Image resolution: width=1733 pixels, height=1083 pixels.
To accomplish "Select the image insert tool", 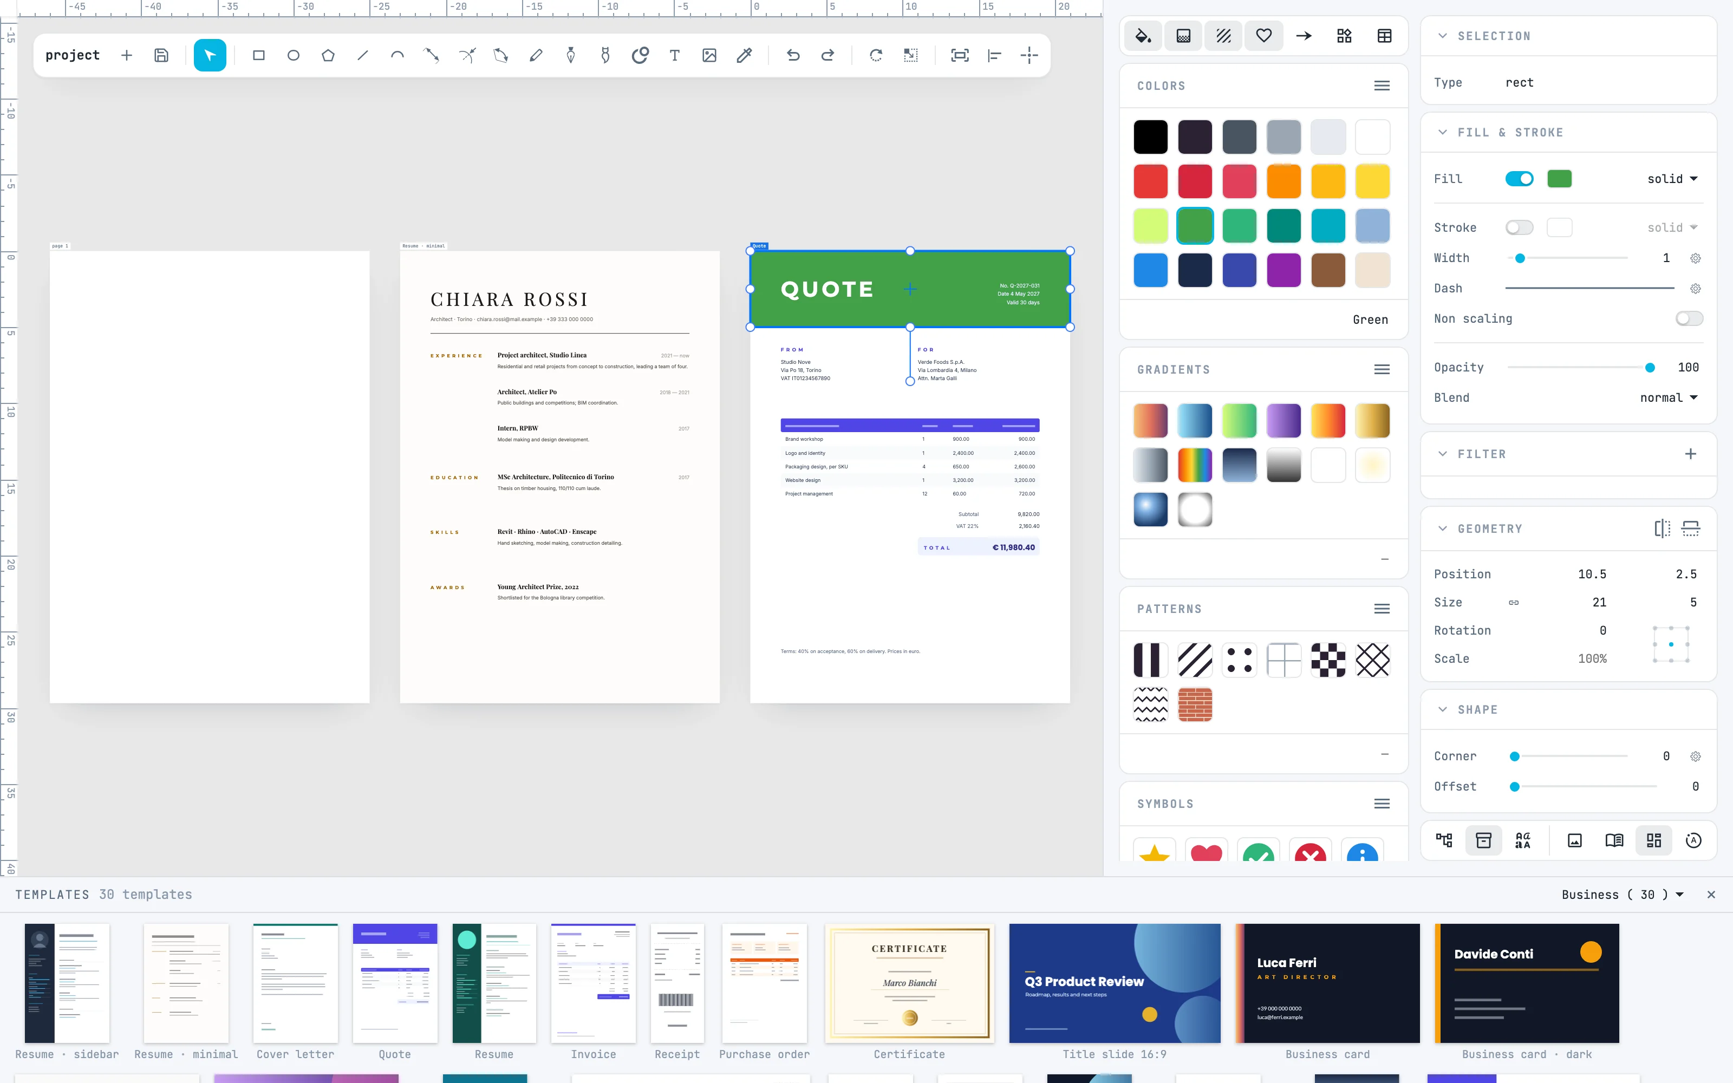I will click(709, 55).
